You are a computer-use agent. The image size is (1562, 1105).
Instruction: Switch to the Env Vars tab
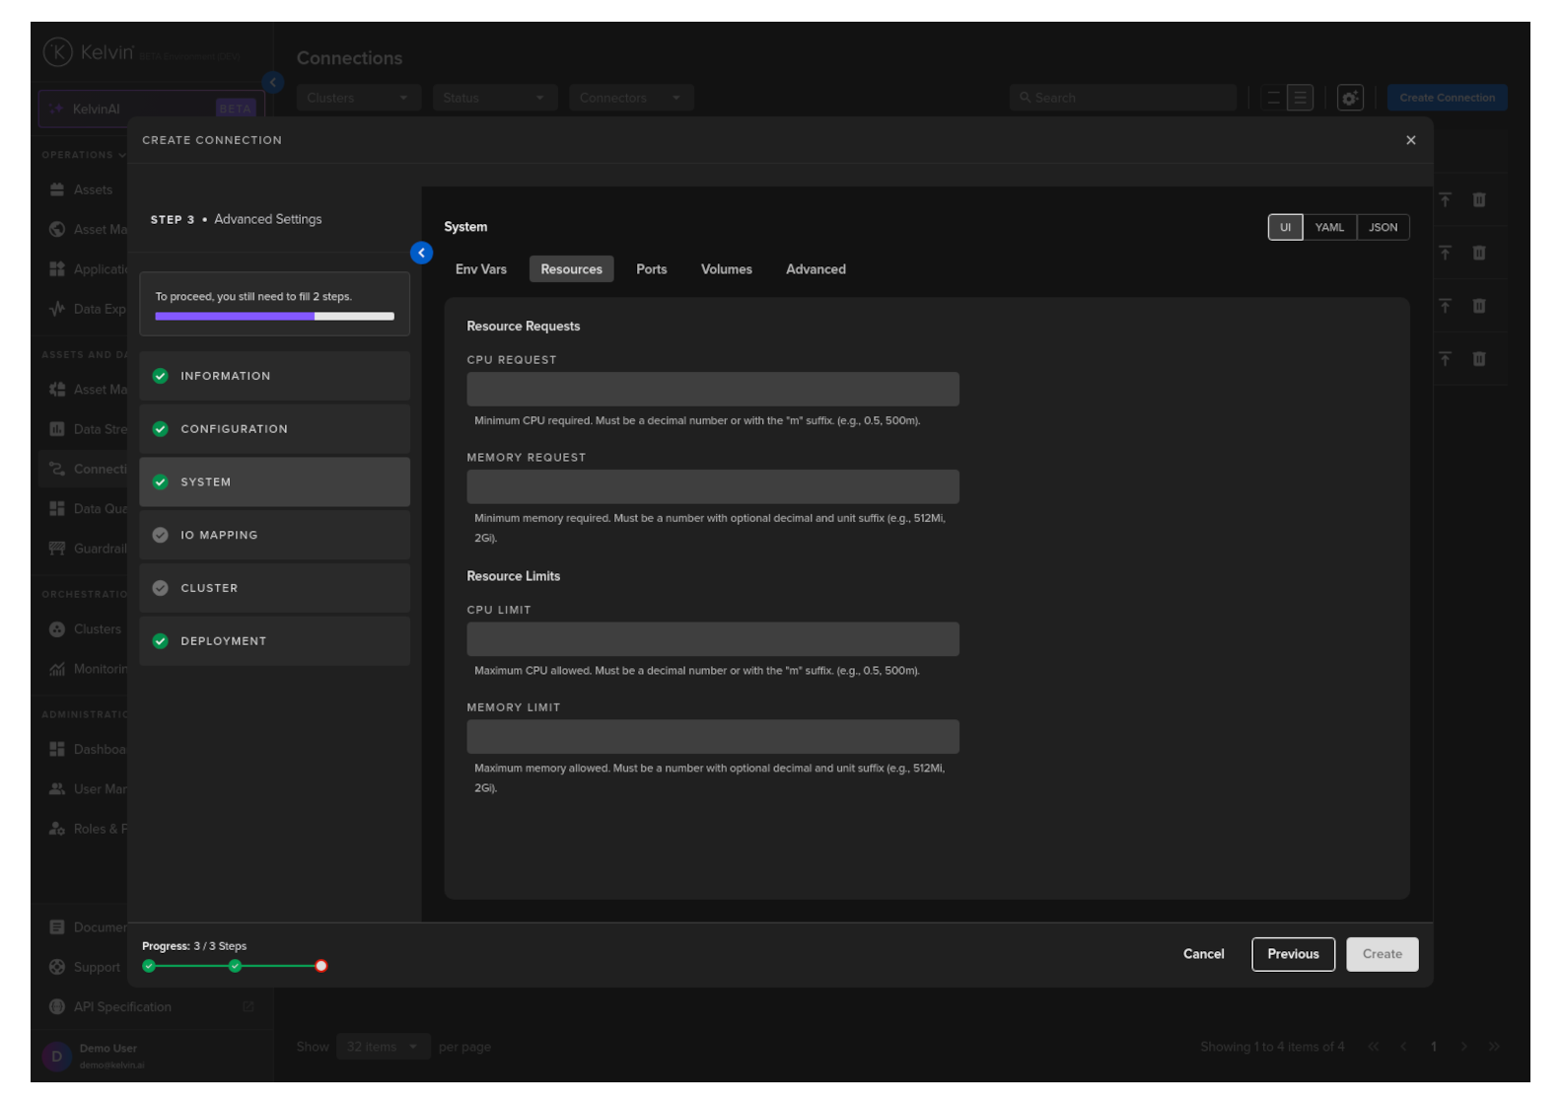click(480, 269)
